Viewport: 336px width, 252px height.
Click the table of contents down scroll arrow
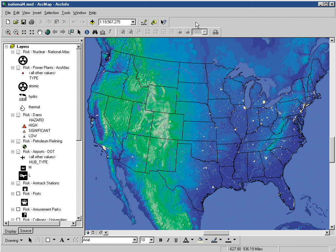tap(79, 218)
